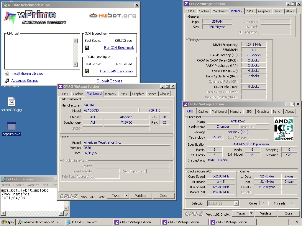Click the memory Size value 256 MBytes
This screenshot has height=226, width=302.
click(x=217, y=27)
